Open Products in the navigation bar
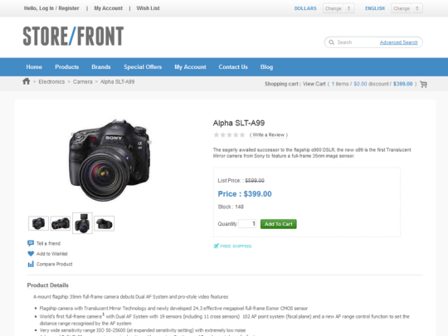Viewport: 448px width, 336px height. click(67, 67)
